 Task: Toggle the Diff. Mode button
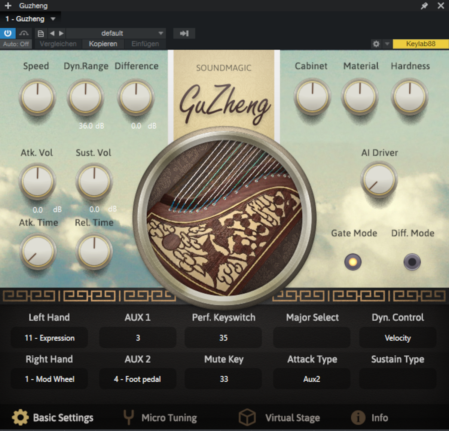(x=412, y=262)
